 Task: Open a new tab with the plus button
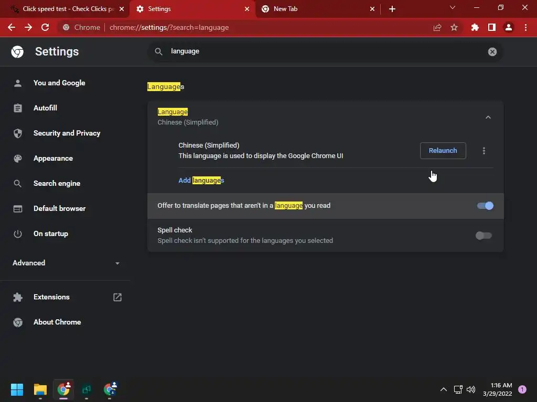[x=392, y=9]
